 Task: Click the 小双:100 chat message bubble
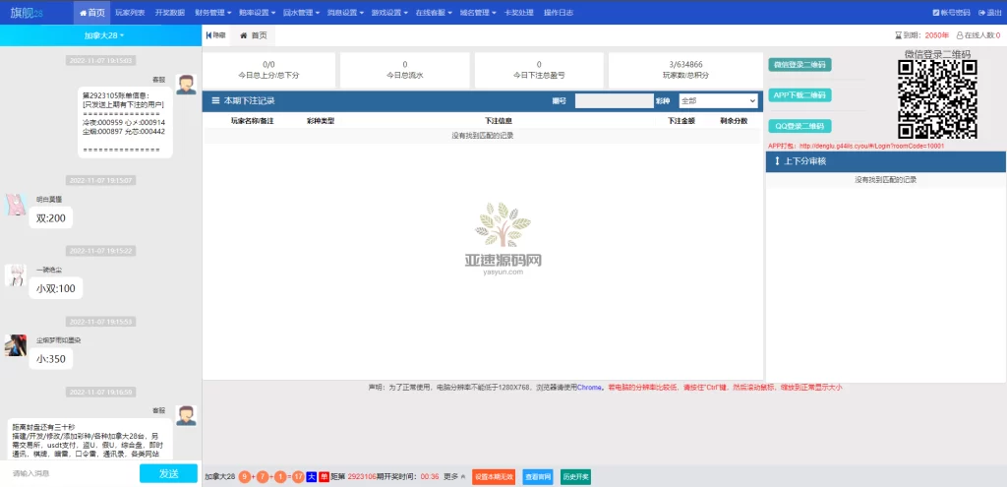click(x=56, y=288)
